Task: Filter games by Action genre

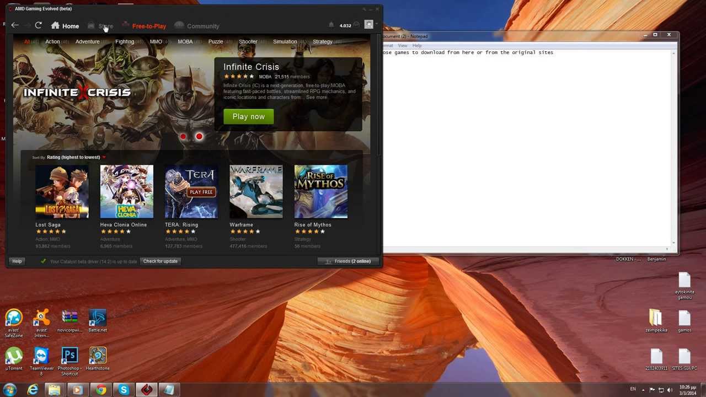Action: 57,41
